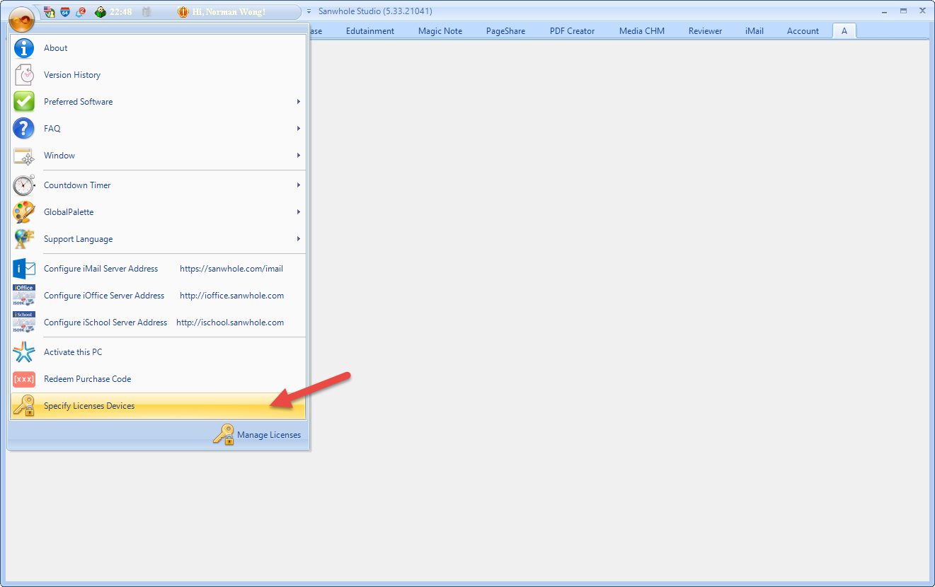The height and width of the screenshot is (587, 935).
Task: Click the blue question mark FAQ icon
Action: tap(24, 129)
